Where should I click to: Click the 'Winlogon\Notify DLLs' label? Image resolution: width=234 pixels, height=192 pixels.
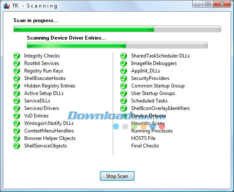coord(49,123)
